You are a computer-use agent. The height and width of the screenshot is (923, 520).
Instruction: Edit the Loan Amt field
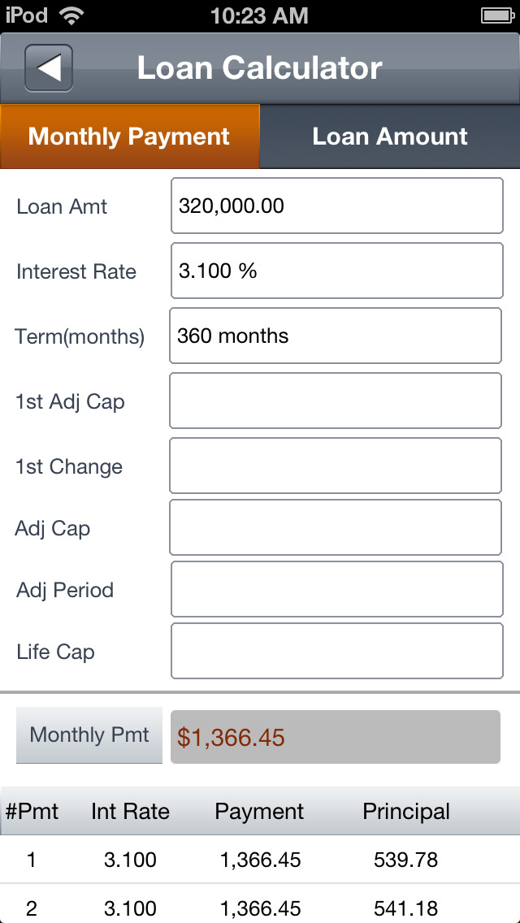337,206
